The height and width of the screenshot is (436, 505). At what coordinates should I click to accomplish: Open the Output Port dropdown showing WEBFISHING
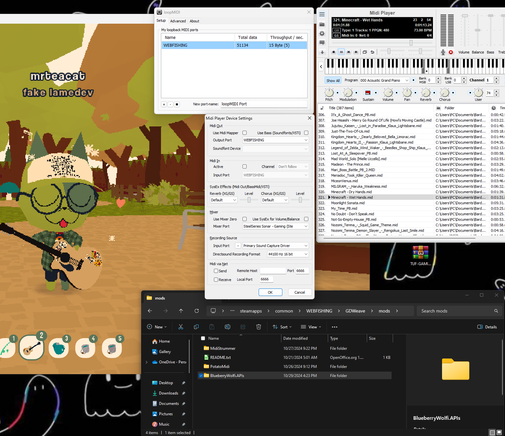point(276,140)
